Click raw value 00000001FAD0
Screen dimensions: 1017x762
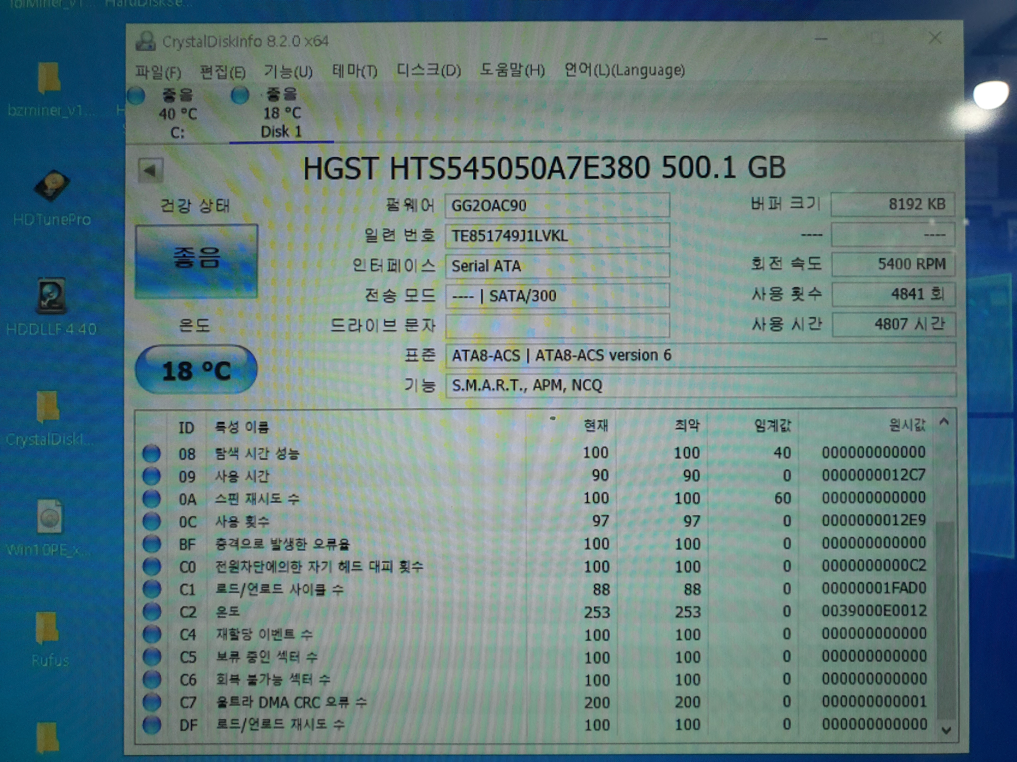[874, 588]
